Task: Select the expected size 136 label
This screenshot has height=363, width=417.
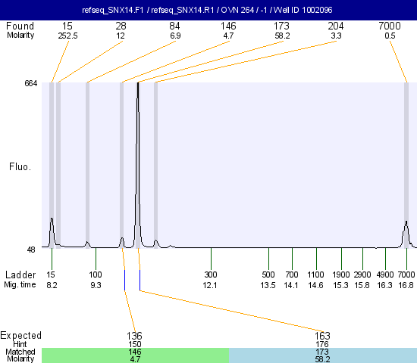Action: pyautogui.click(x=134, y=336)
